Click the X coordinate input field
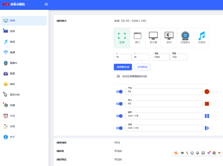Screen dimensions: 223x166 [123, 57]
